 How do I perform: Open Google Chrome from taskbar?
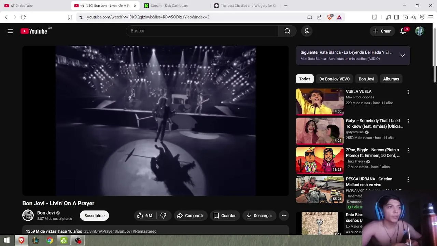[50, 241]
